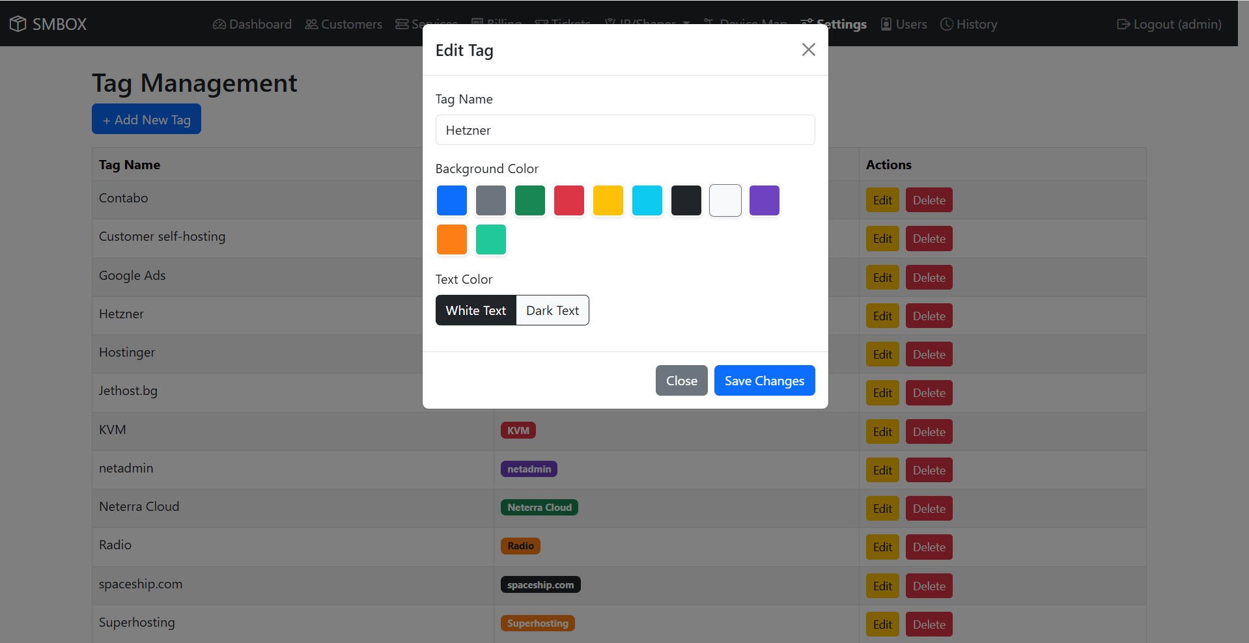Edit the netadmin tag
The image size is (1249, 643).
pyautogui.click(x=882, y=471)
